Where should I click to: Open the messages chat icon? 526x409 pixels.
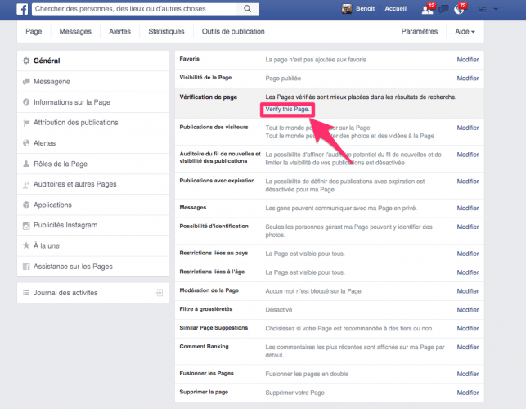[x=443, y=9]
